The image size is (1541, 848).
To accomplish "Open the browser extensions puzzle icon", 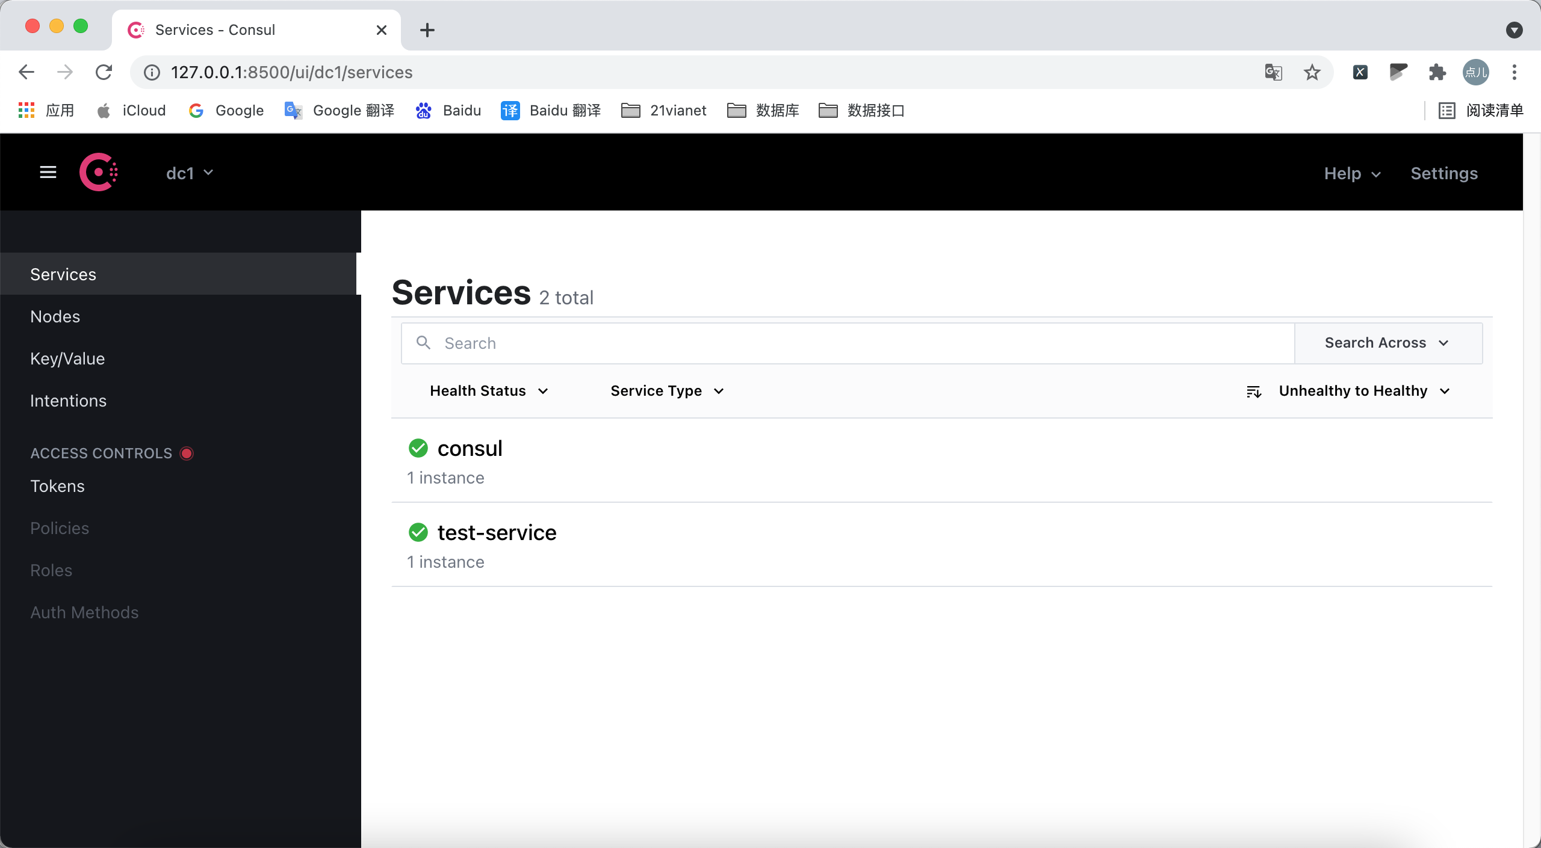I will click(1436, 72).
